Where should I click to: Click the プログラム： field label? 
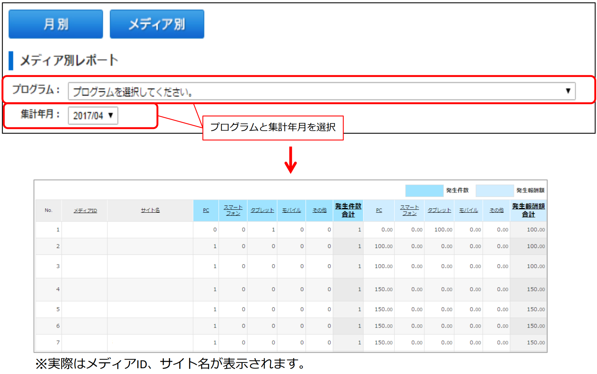pos(36,89)
